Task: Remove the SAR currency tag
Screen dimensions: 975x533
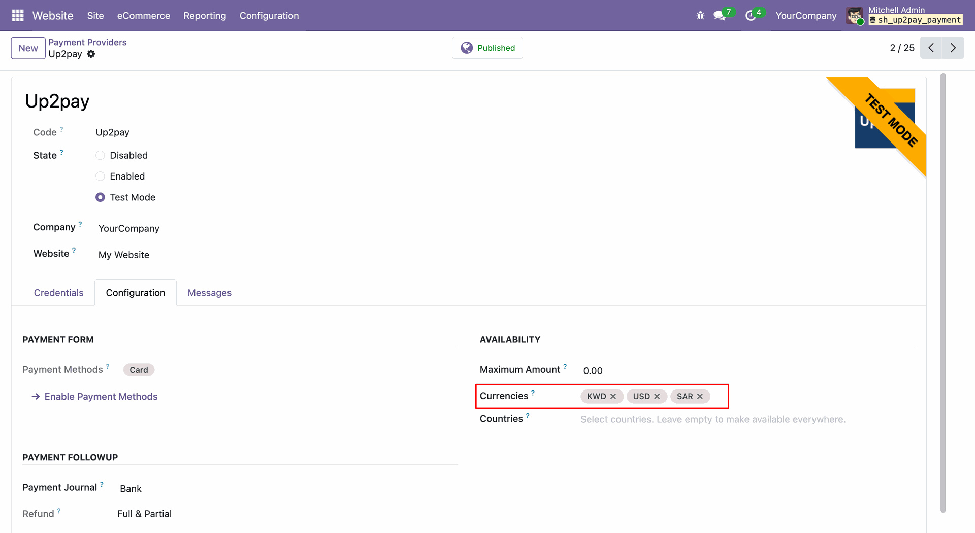Action: (700, 396)
